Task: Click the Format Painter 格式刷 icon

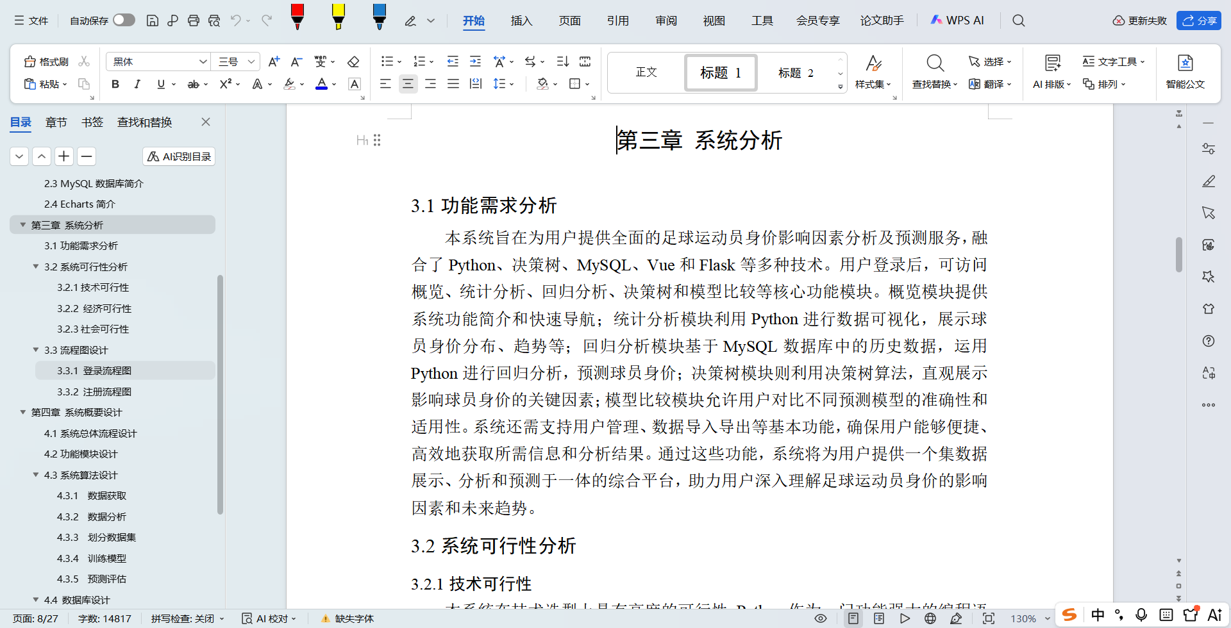Action: point(46,62)
